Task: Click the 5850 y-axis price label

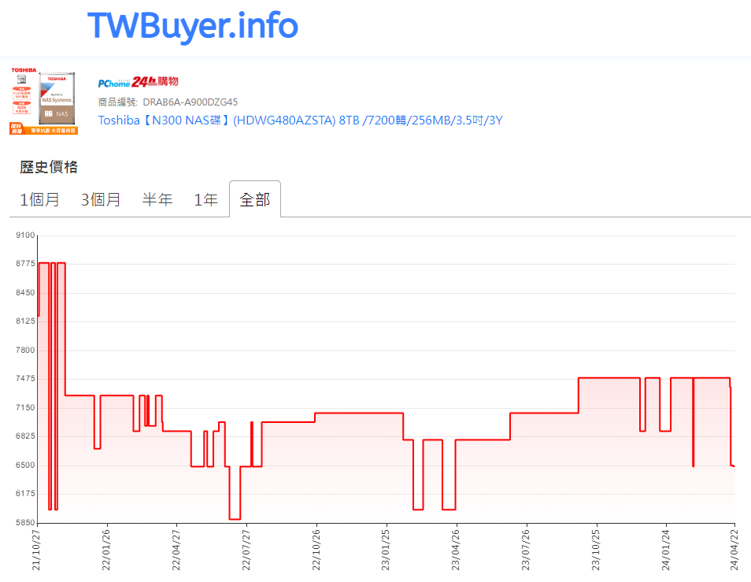Action: click(25, 522)
